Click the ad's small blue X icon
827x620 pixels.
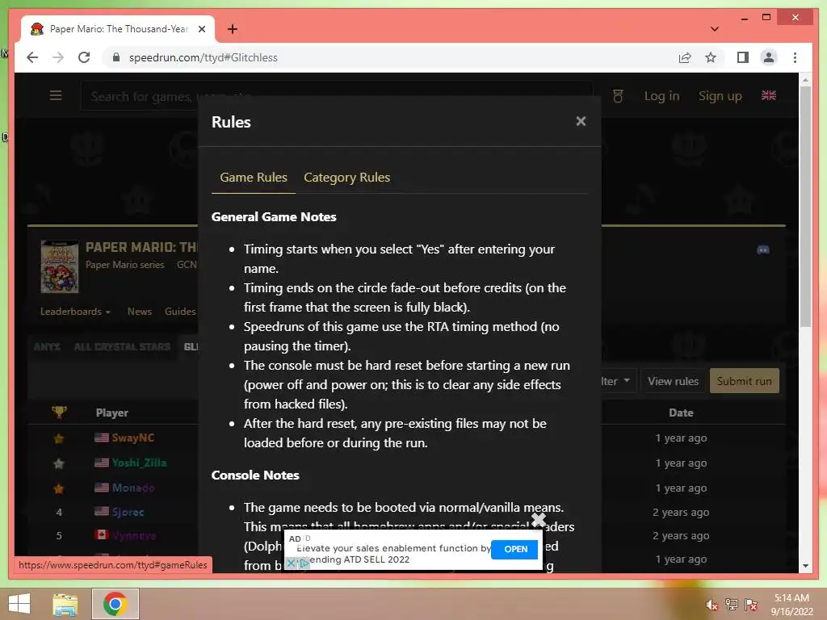(291, 563)
